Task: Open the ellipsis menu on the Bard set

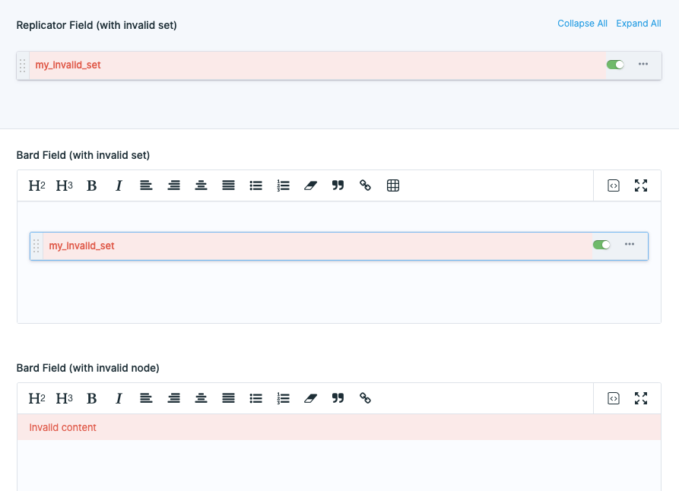Action: click(x=630, y=245)
